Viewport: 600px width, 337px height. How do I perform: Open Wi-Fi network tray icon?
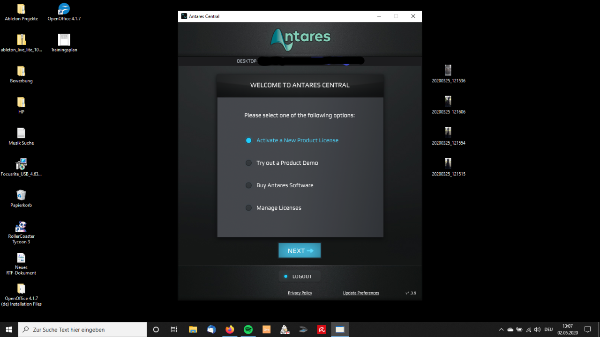[x=528, y=330]
